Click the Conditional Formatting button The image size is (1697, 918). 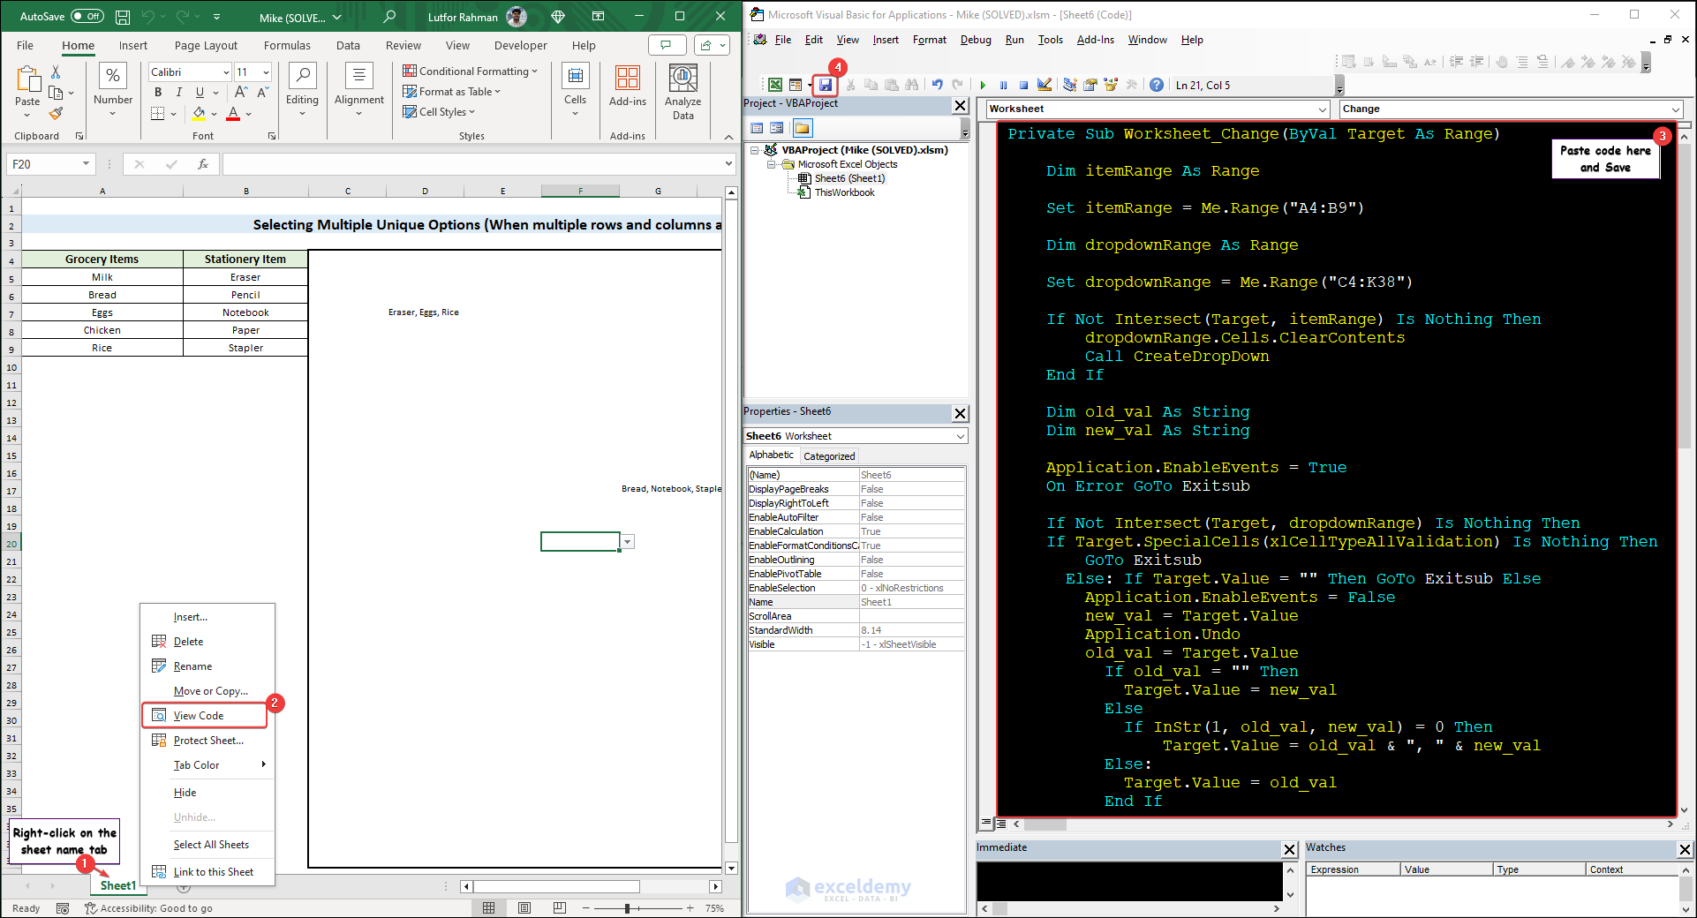click(x=470, y=71)
